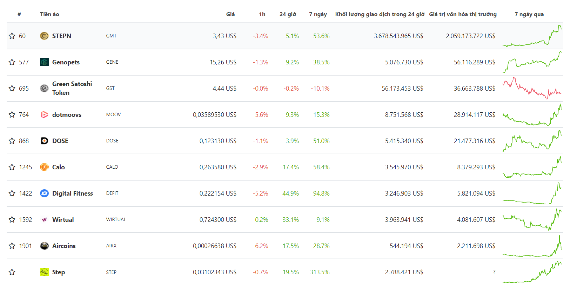Open the Genopets coin page
The width and height of the screenshot is (577, 289).
66,62
